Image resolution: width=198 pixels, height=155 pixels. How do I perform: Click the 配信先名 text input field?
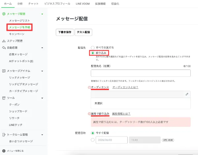(141, 73)
